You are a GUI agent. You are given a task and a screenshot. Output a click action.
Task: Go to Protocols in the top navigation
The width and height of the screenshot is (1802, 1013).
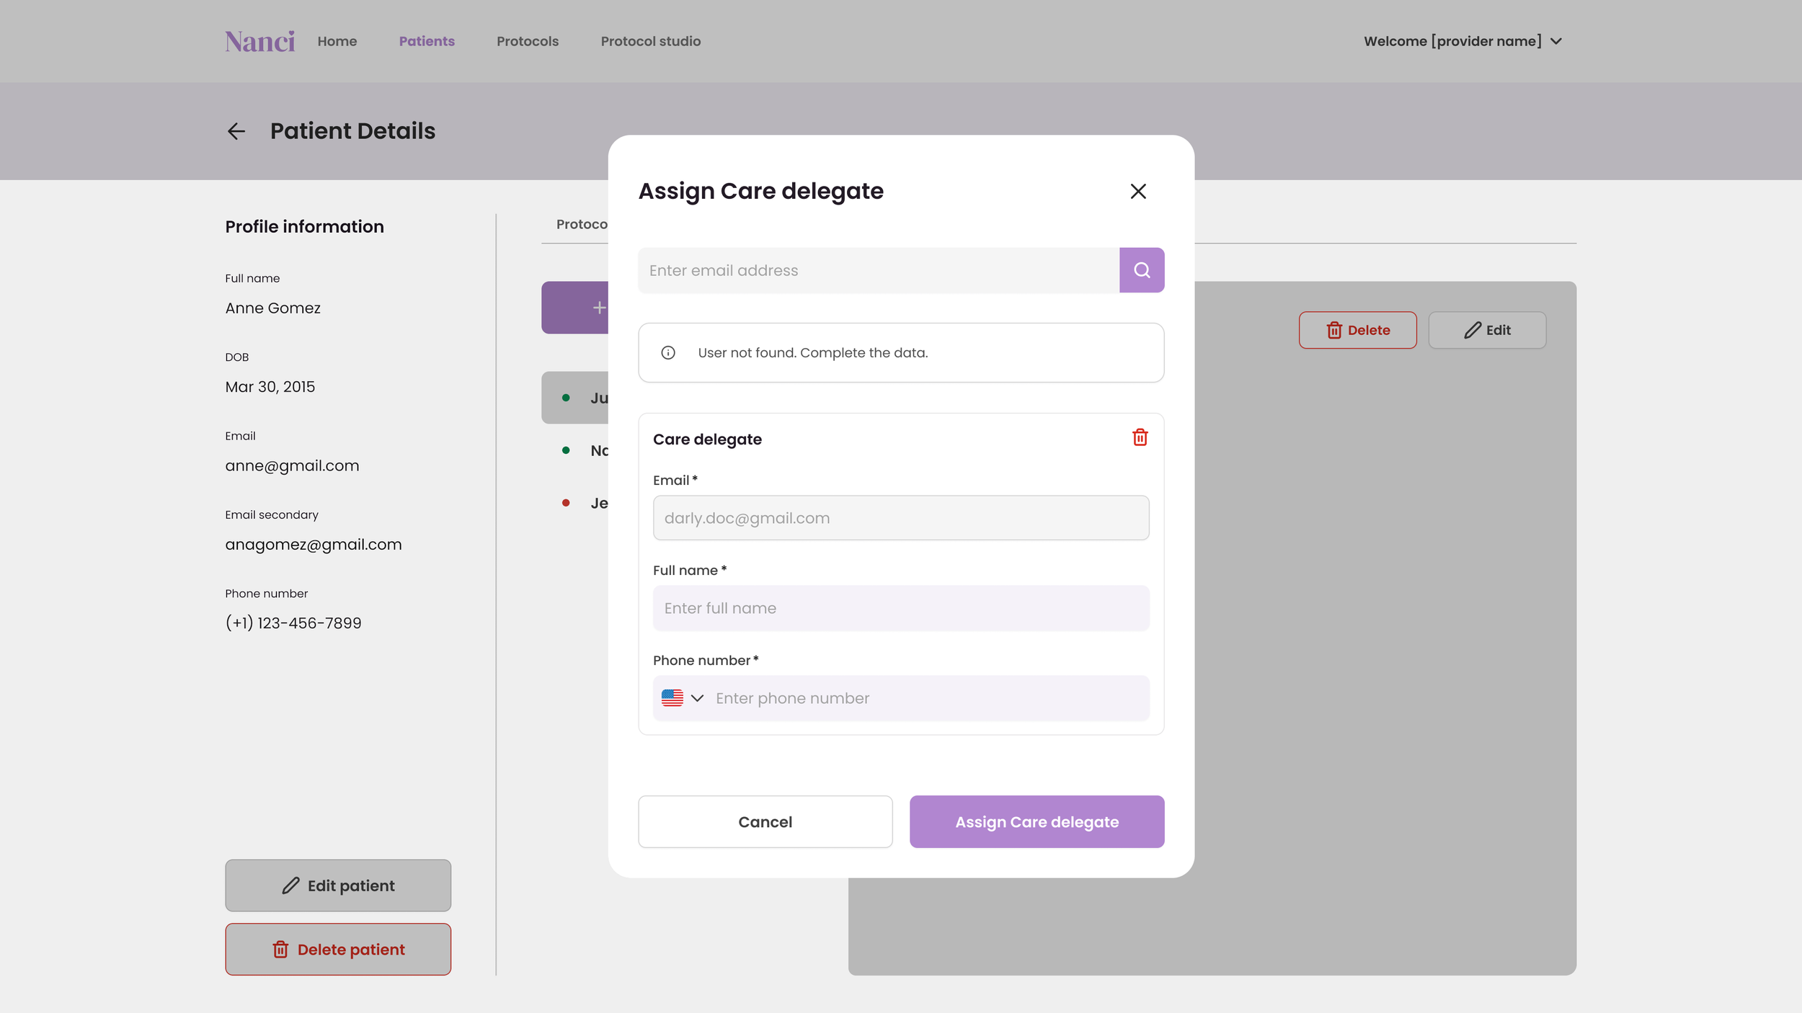pyautogui.click(x=527, y=41)
